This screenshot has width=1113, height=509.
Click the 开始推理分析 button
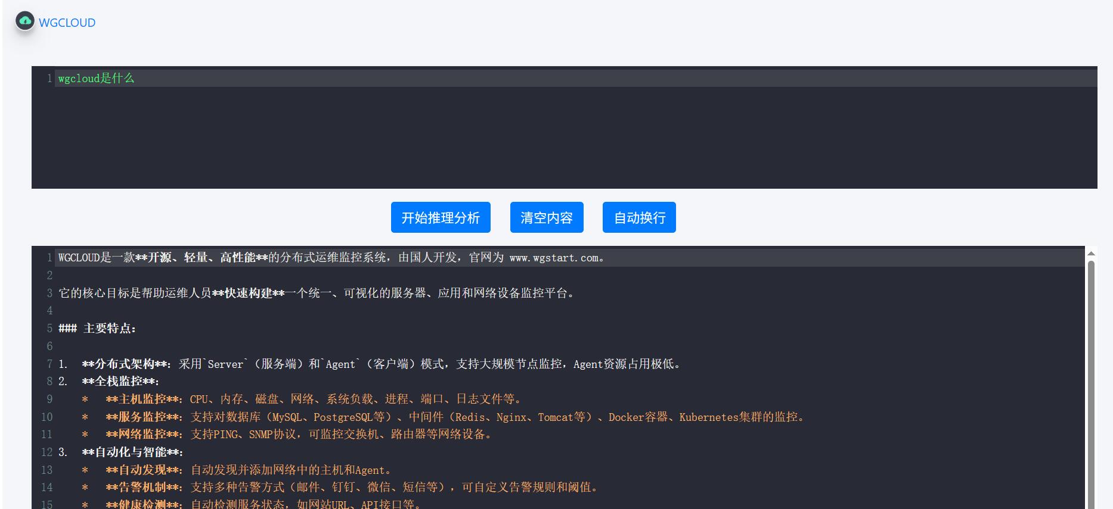[441, 217]
